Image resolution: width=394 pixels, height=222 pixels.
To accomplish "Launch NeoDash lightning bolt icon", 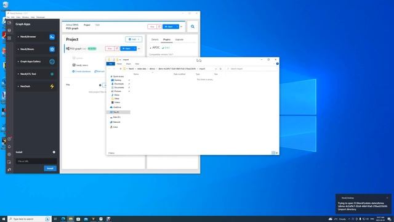I will click(x=52, y=86).
